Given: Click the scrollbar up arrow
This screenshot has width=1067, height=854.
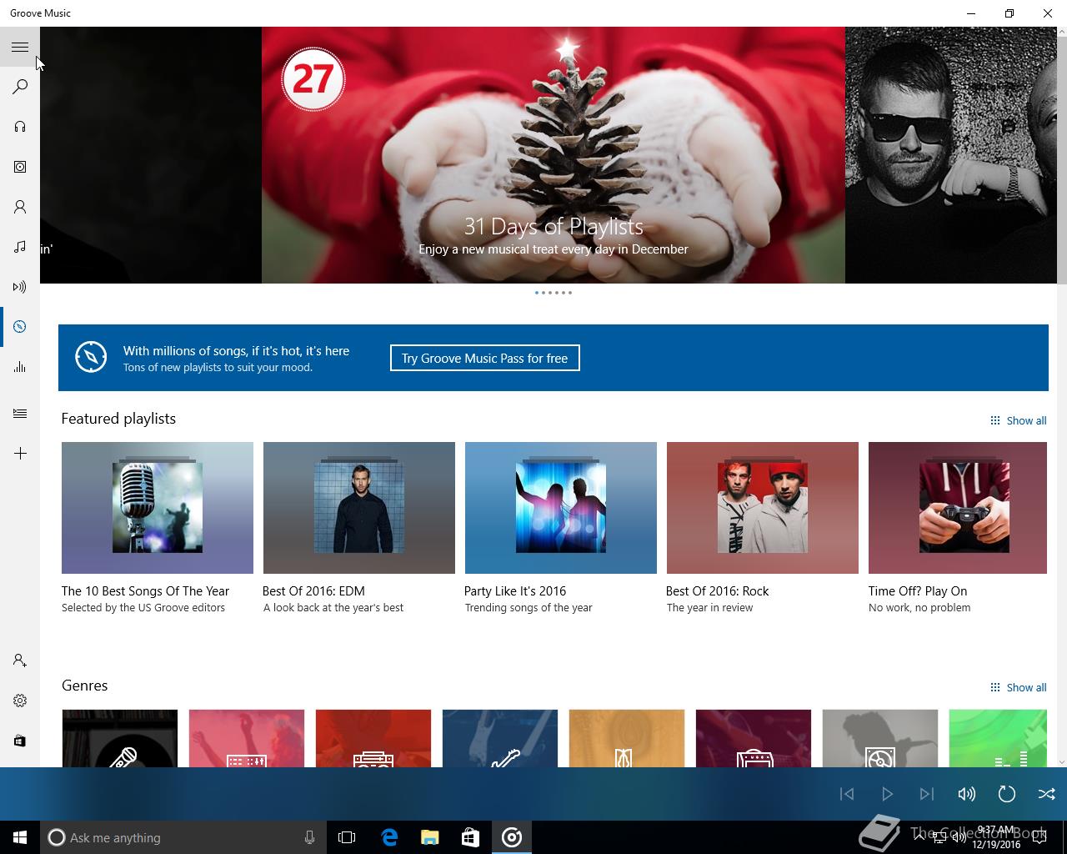Looking at the screenshot, I should coord(1061,33).
